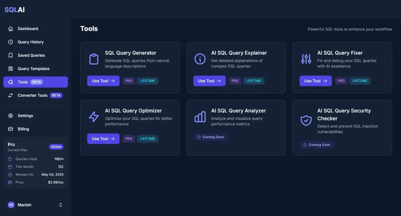Click the Active plan status badge

(x=56, y=147)
